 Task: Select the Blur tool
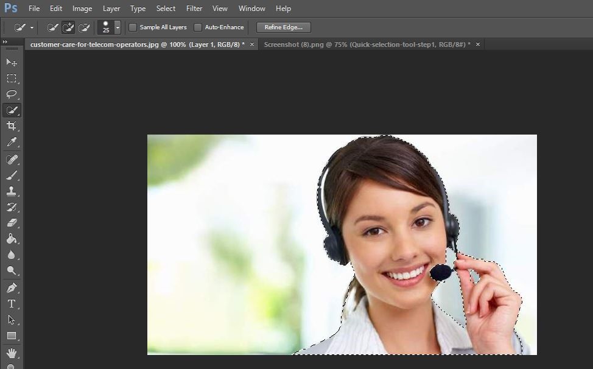(12, 255)
